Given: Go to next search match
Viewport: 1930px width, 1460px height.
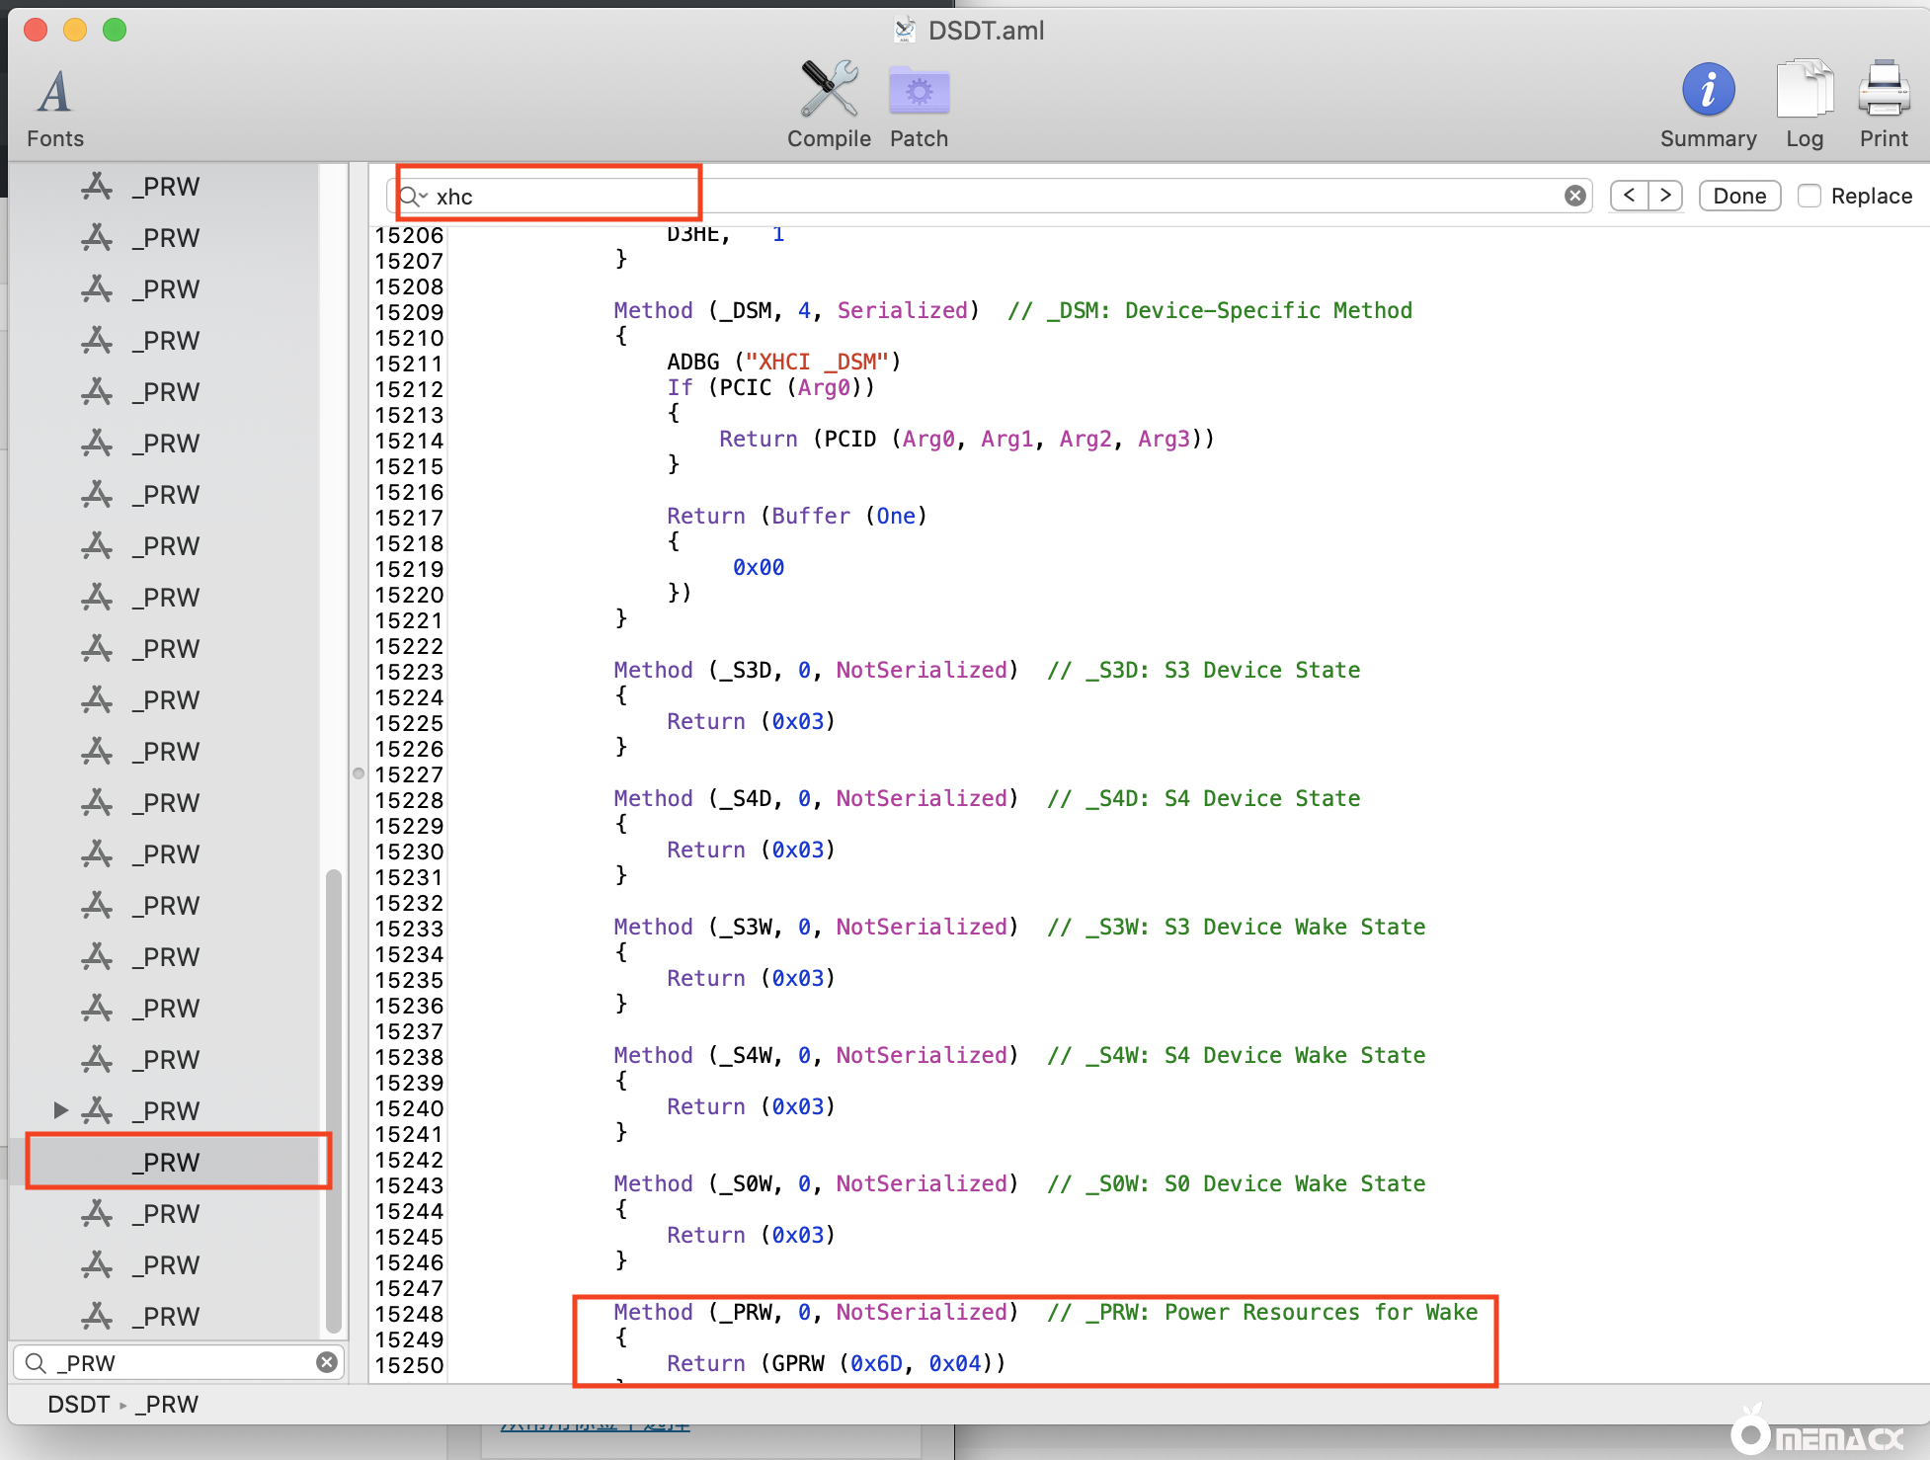Looking at the screenshot, I should click(x=1665, y=196).
